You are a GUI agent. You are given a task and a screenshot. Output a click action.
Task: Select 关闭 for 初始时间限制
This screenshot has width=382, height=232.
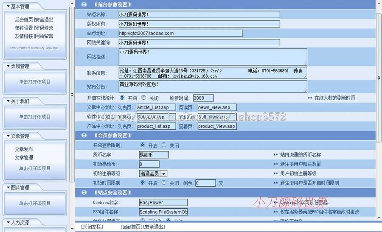[x=164, y=182]
